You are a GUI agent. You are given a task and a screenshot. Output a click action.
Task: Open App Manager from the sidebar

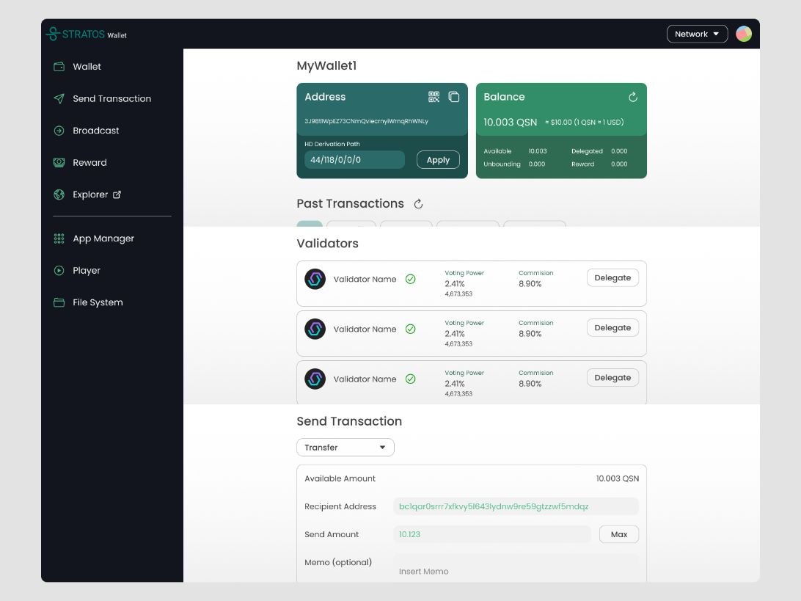point(103,238)
